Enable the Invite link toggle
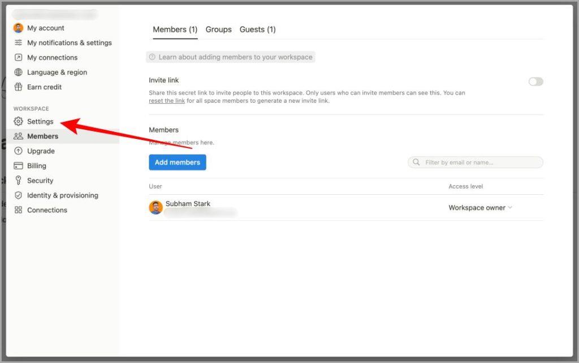The width and height of the screenshot is (579, 363). pyautogui.click(x=535, y=81)
